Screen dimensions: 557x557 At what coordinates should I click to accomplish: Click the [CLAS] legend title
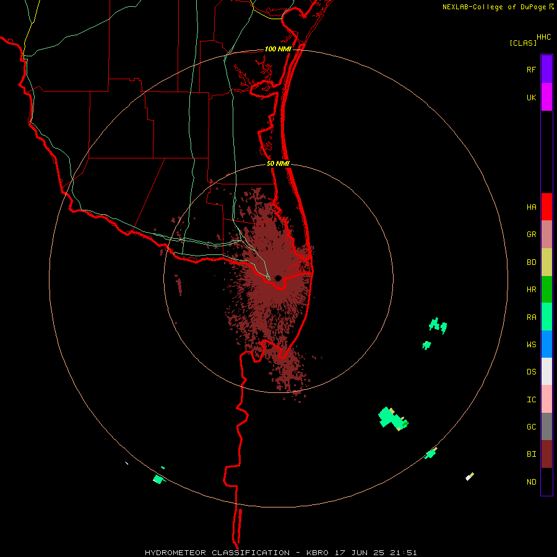tap(523, 43)
